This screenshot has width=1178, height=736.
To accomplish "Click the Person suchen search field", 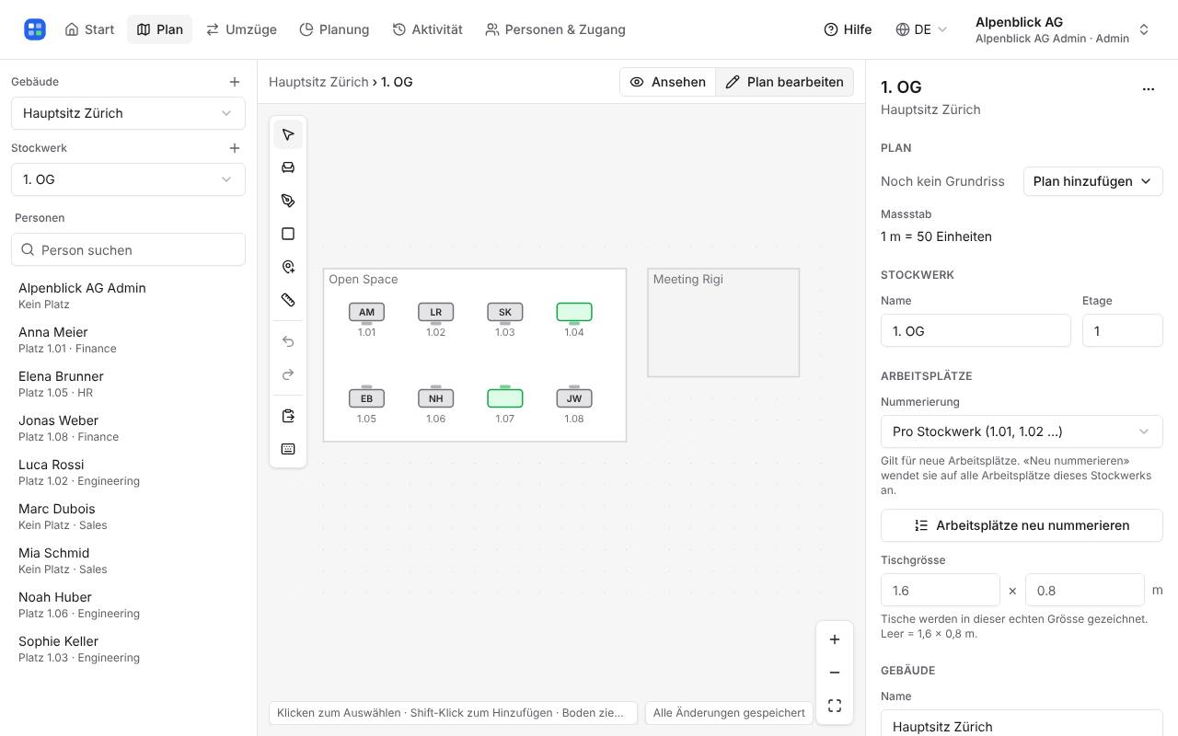I will click(128, 250).
